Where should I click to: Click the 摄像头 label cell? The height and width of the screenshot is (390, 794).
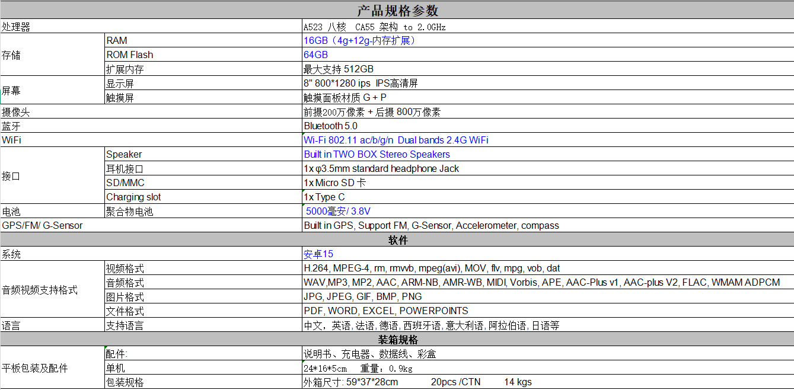point(151,112)
